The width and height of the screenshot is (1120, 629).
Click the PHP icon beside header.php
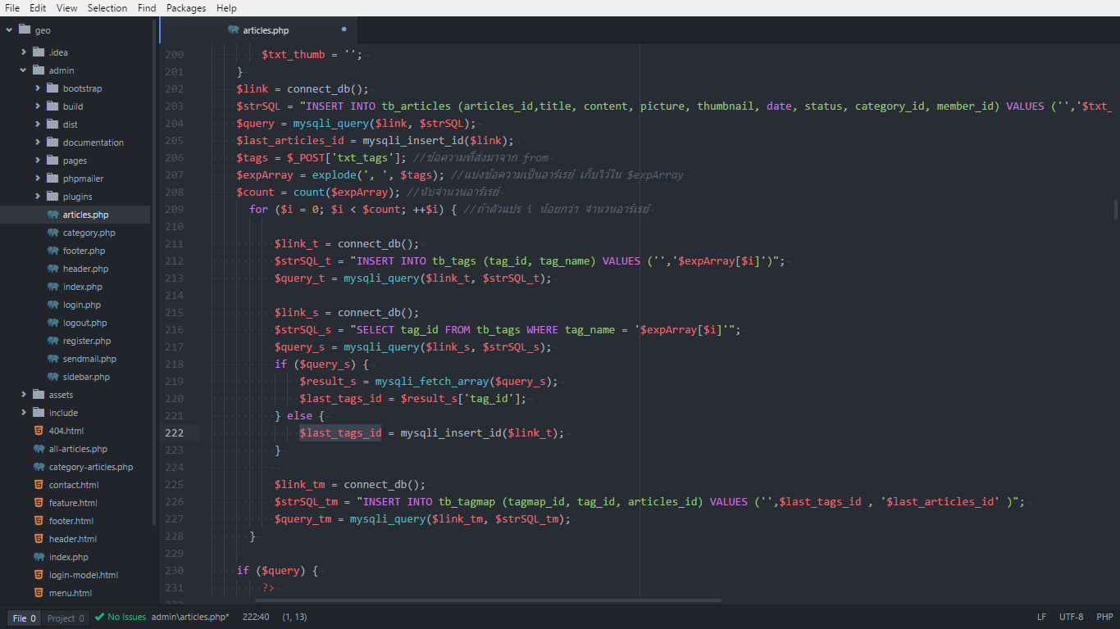(52, 269)
